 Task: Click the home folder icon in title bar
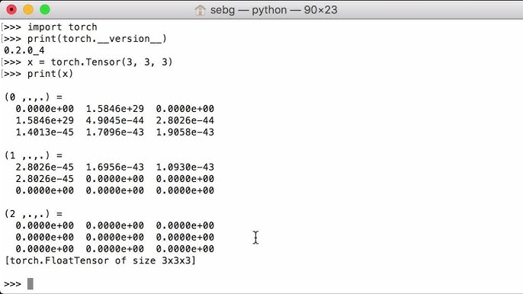(x=200, y=10)
